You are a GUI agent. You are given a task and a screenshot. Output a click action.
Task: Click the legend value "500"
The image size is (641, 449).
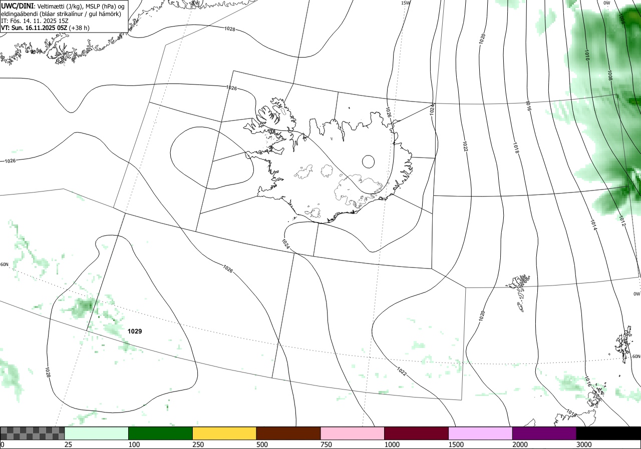click(x=262, y=444)
